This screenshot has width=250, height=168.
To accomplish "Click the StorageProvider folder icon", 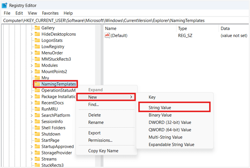I will pos(37,153).
